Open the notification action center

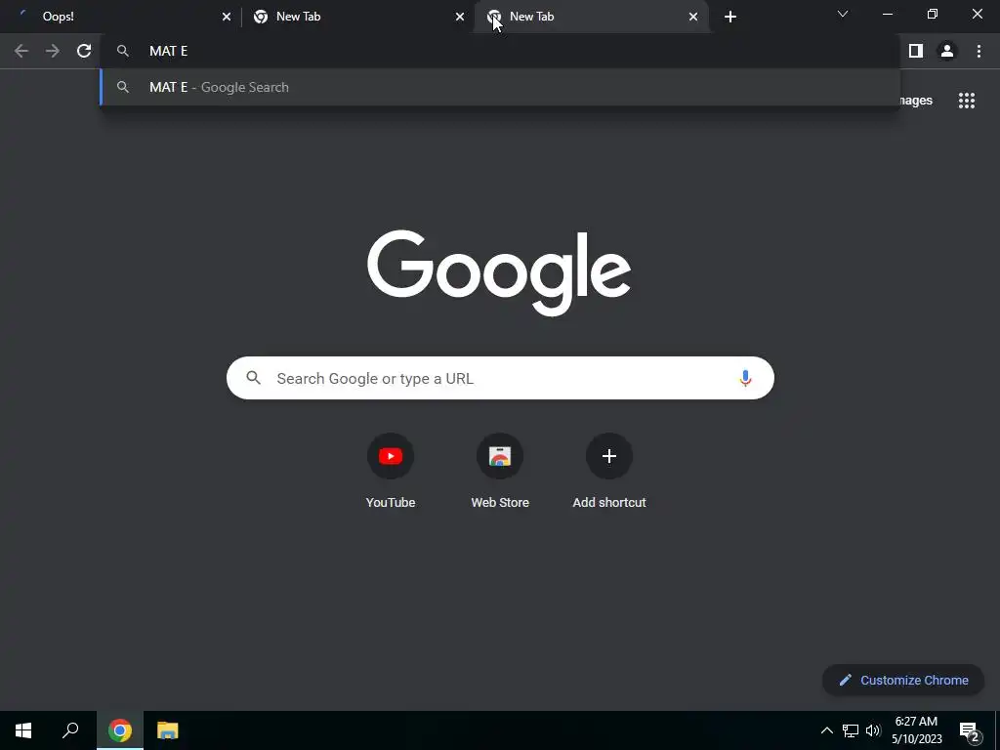coord(970,730)
